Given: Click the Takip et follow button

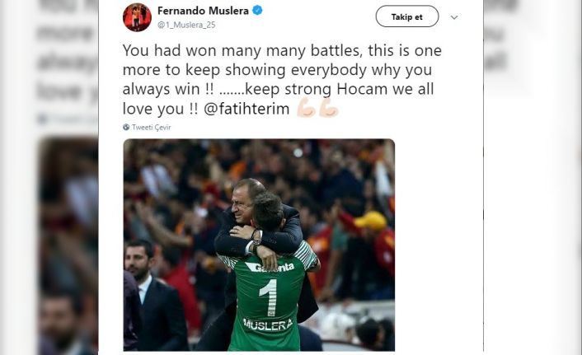Looking at the screenshot, I should tap(406, 16).
